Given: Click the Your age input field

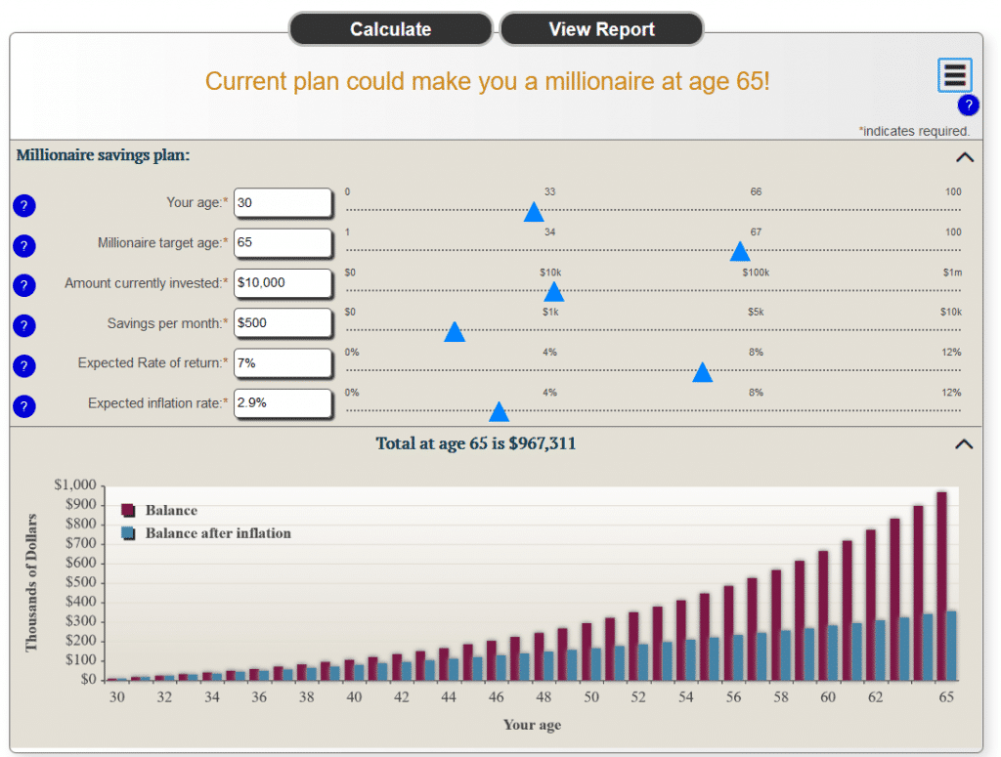Looking at the screenshot, I should [x=283, y=203].
